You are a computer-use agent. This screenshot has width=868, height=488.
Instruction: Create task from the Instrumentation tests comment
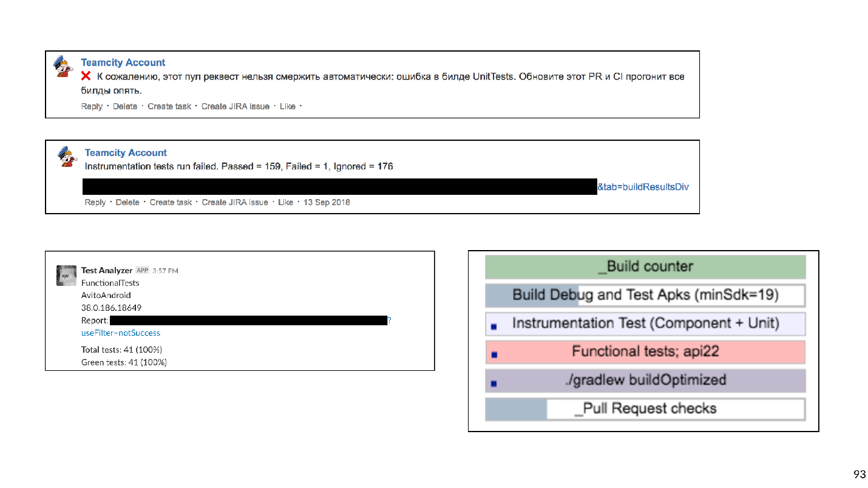(x=171, y=202)
